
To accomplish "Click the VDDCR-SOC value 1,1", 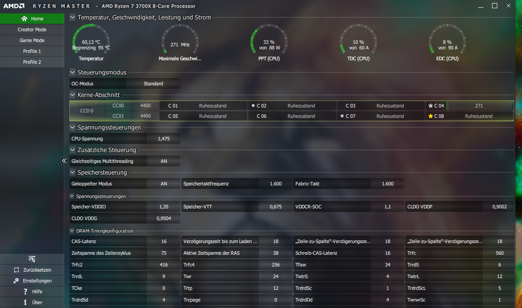I will pos(387,207).
